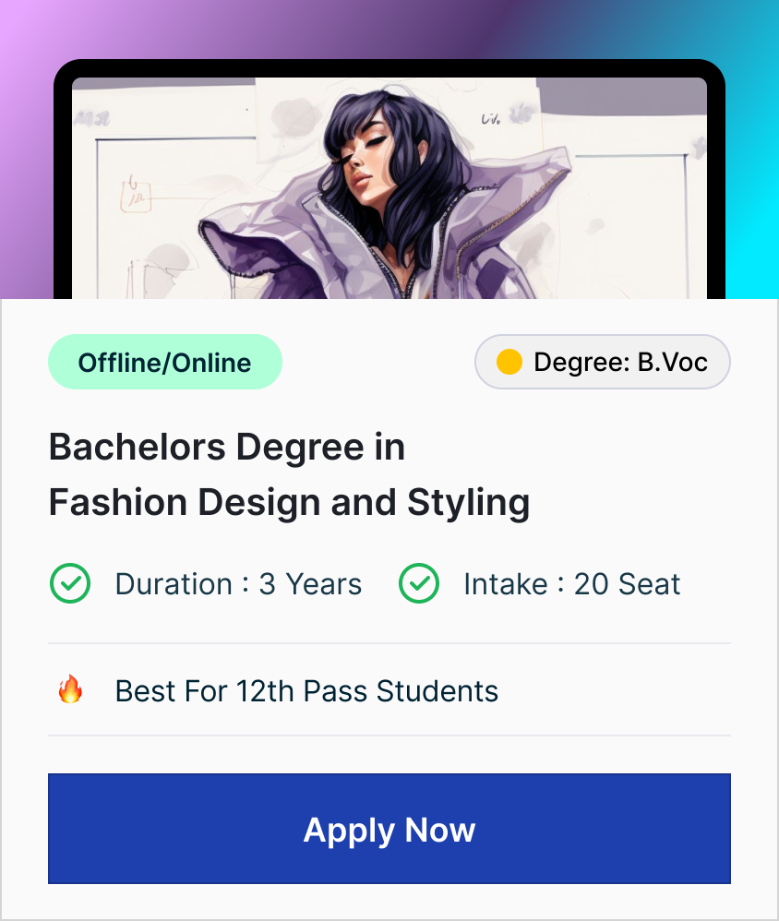The height and width of the screenshot is (921, 779).
Task: Select the Offline/Online mode badge
Action: pyautogui.click(x=164, y=362)
